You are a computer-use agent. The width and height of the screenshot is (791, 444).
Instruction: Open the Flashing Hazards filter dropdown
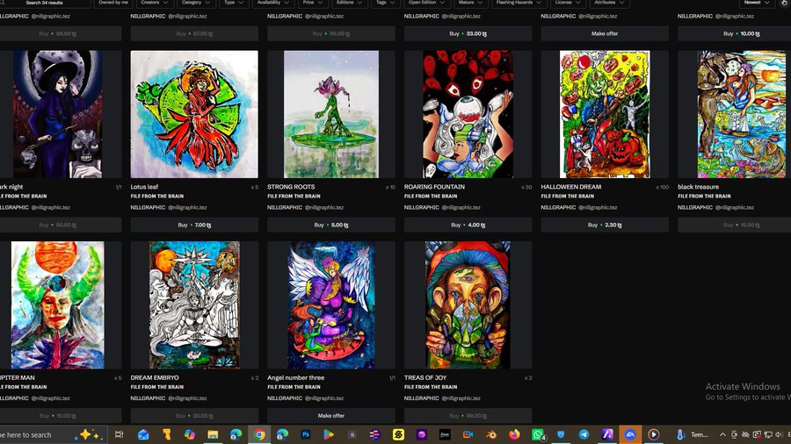[519, 3]
